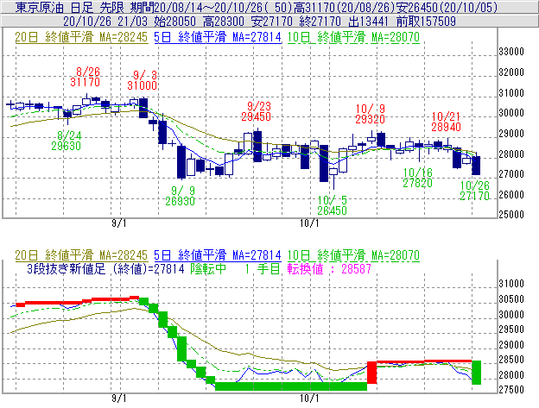The height and width of the screenshot is (408, 539).
Task: Select the 10/26 27170 low label
Action: click(475, 191)
